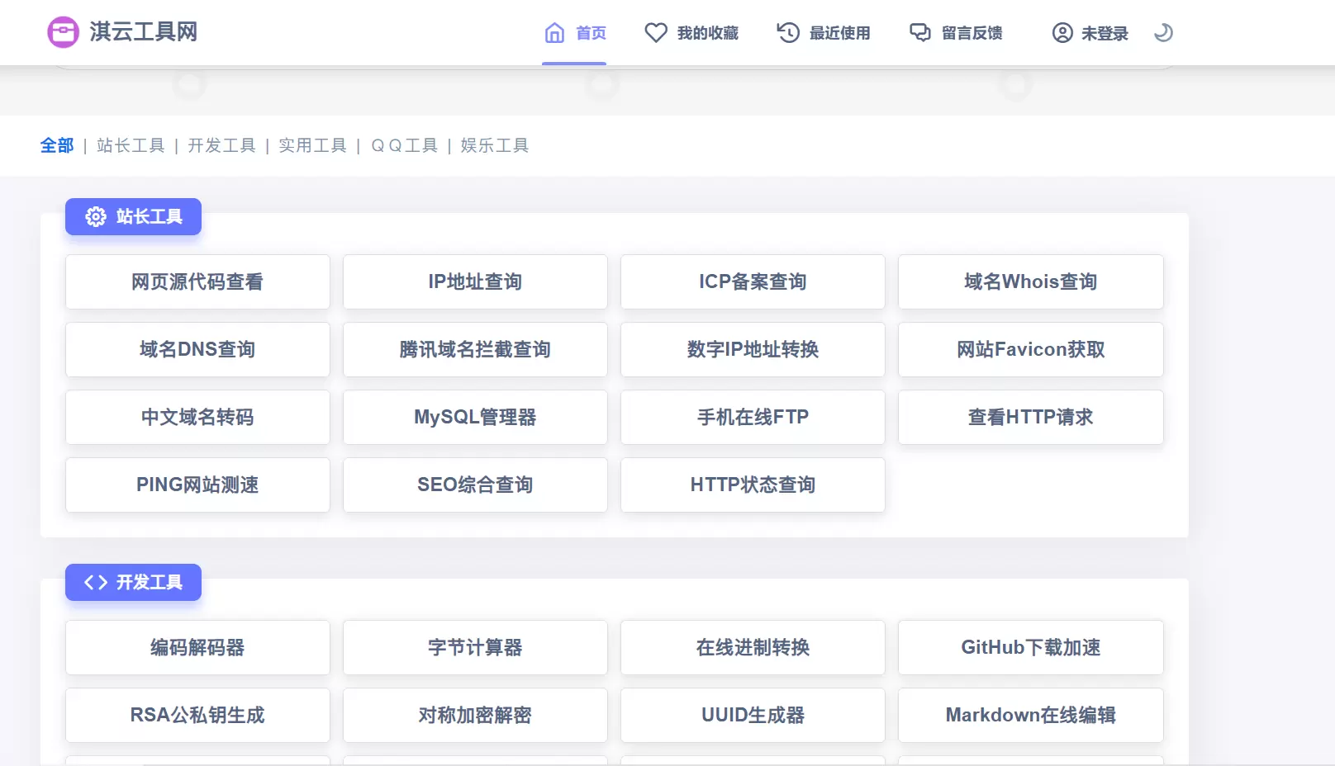This screenshot has width=1335, height=766.
Task: Click the 淇云工具网 logo icon
Action: click(x=63, y=32)
